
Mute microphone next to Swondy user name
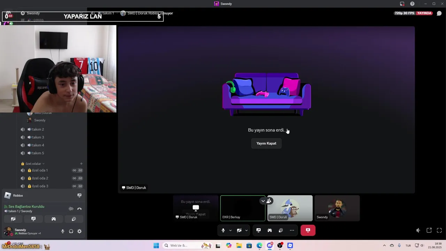[x=63, y=231]
